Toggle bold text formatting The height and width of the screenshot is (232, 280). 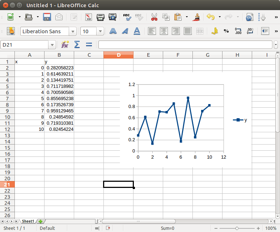click(x=113, y=31)
